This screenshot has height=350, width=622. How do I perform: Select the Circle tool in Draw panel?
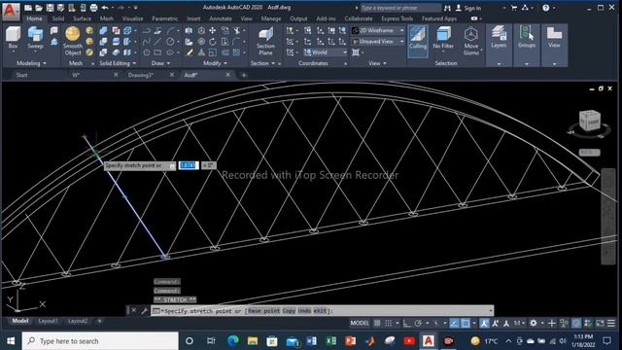point(170,41)
